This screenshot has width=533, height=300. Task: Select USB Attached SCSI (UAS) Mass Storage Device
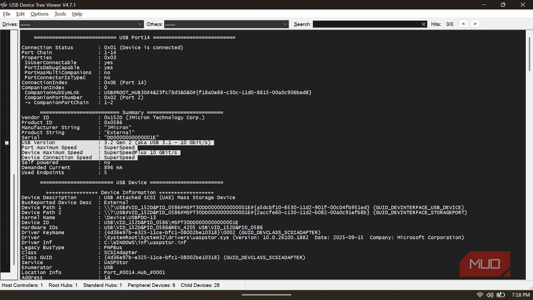point(169,197)
